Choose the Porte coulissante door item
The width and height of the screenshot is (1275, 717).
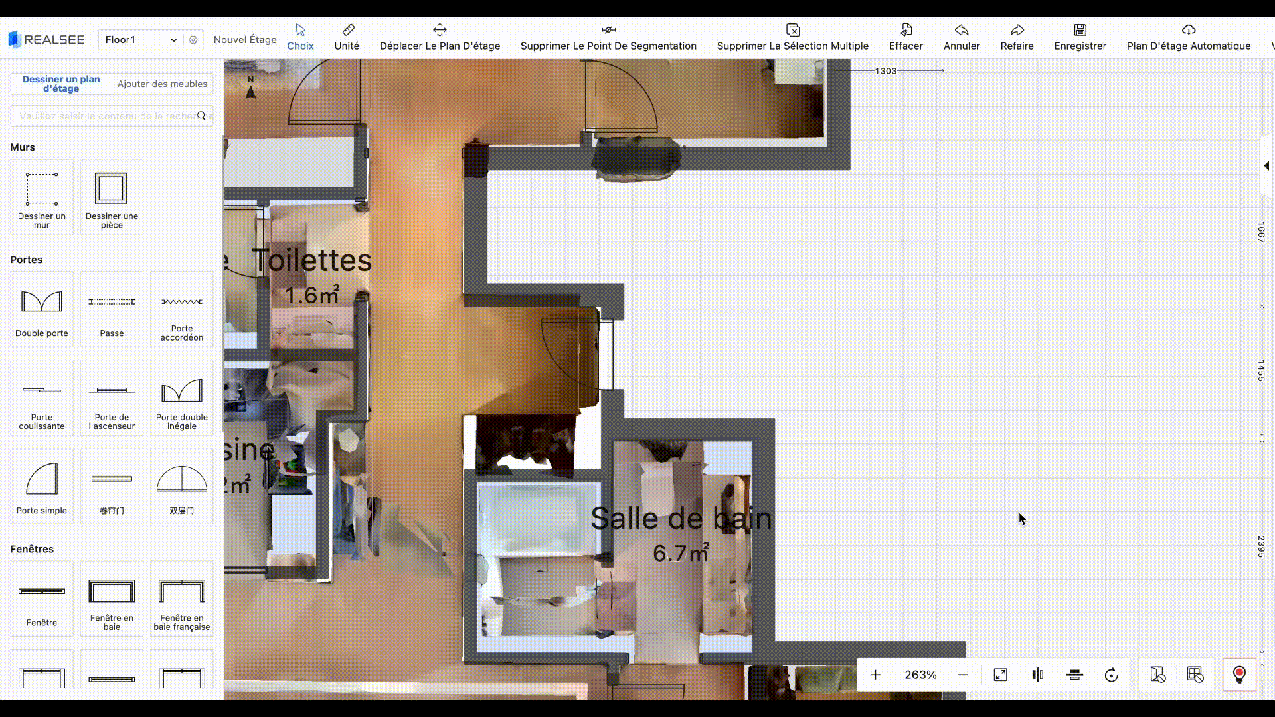tap(42, 397)
